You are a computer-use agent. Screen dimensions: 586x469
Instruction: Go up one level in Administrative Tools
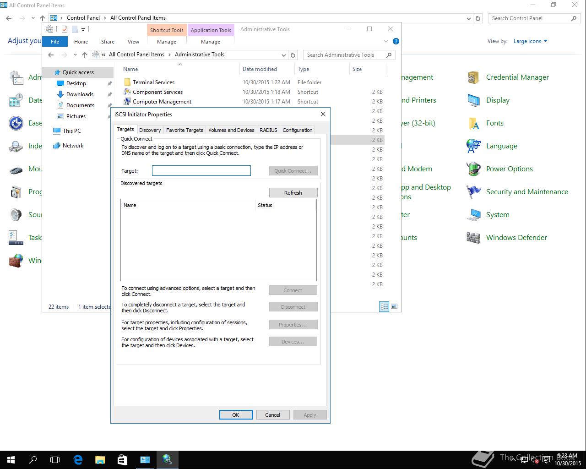(x=84, y=55)
